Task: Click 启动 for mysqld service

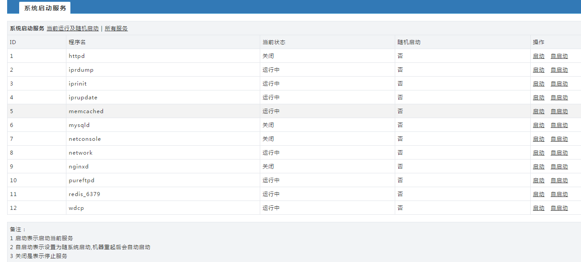Action: click(539, 125)
